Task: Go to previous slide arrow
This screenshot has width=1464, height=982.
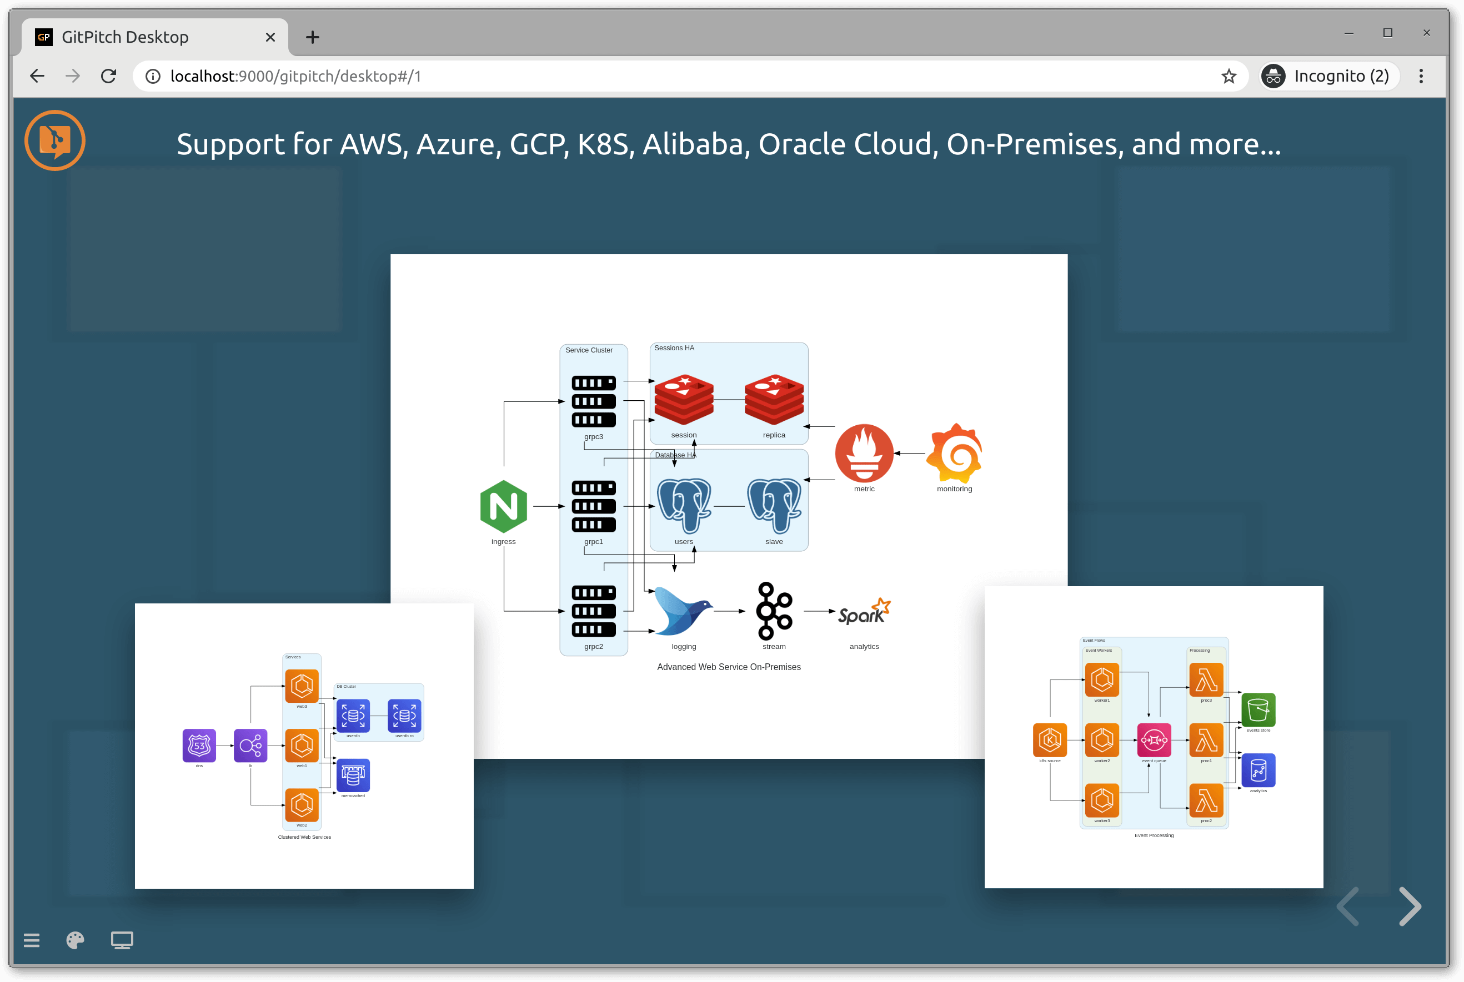Action: click(1348, 906)
